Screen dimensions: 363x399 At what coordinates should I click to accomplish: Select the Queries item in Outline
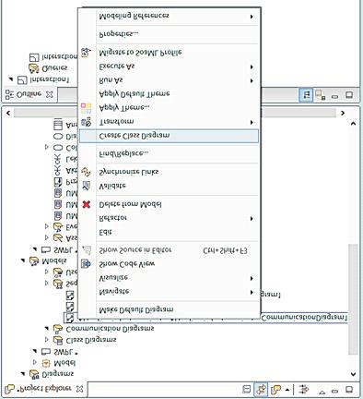[54, 67]
